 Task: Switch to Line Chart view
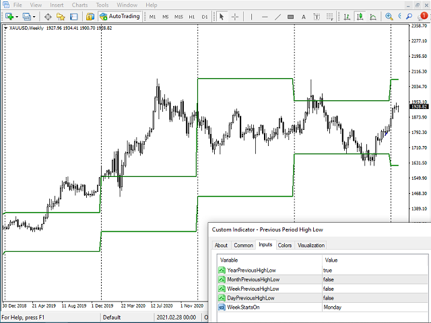click(x=373, y=17)
